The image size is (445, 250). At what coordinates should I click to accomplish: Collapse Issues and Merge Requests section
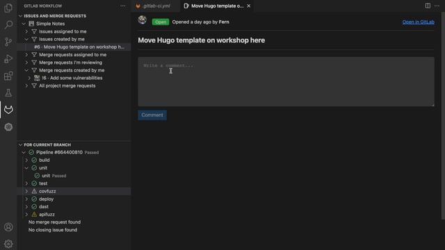(20, 16)
